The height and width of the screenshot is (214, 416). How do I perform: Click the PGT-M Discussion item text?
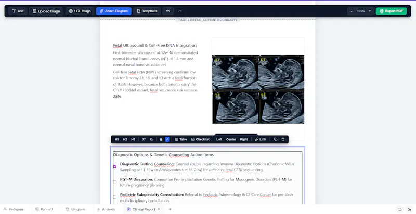point(206,182)
